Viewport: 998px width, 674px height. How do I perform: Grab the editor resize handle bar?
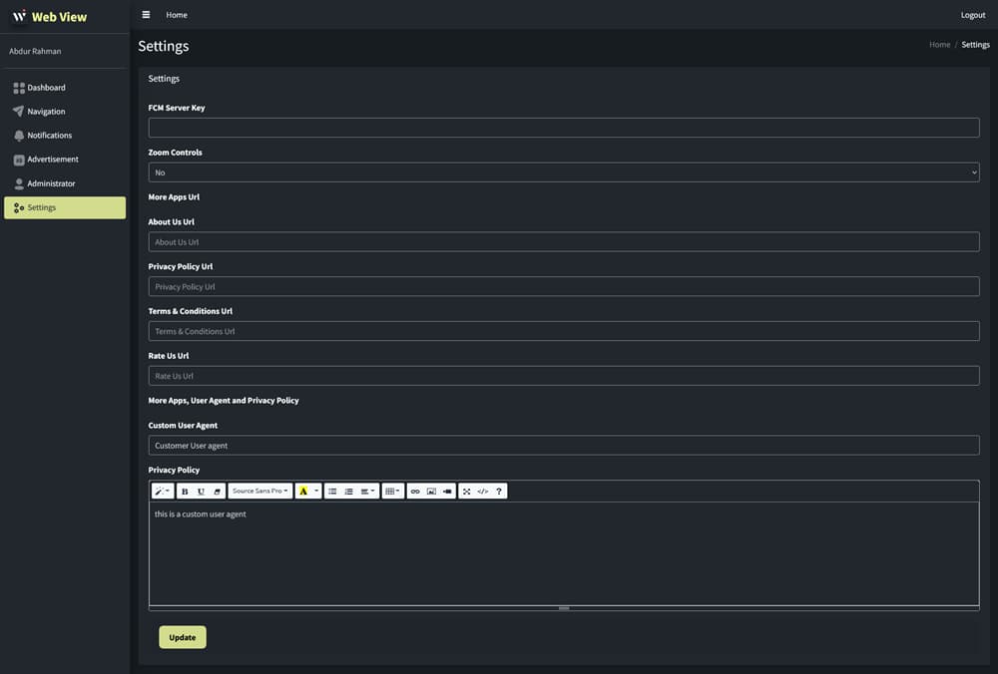(x=564, y=608)
